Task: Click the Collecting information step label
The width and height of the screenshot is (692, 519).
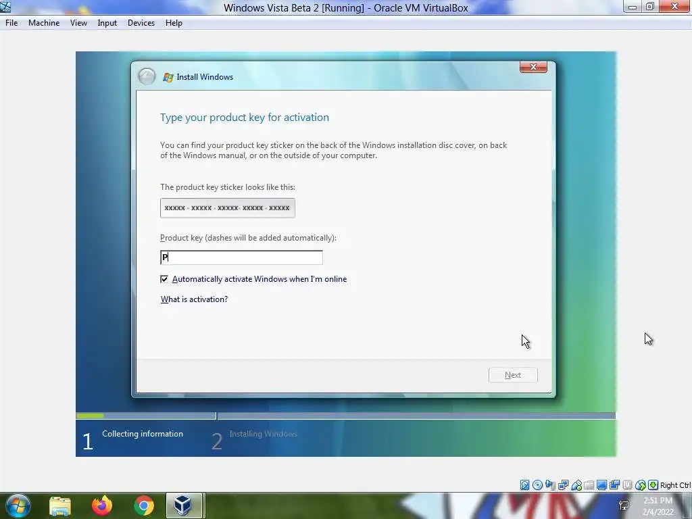Action: tap(143, 434)
